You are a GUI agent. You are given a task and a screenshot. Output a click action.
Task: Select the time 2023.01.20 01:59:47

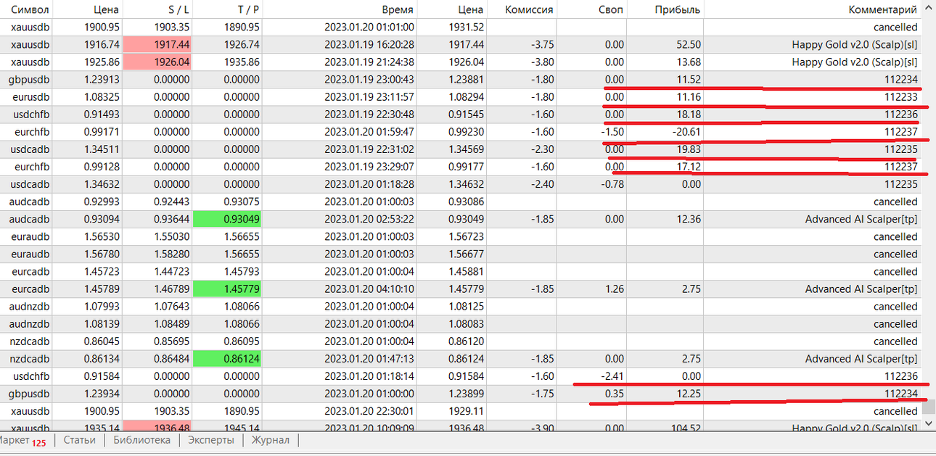[369, 132]
